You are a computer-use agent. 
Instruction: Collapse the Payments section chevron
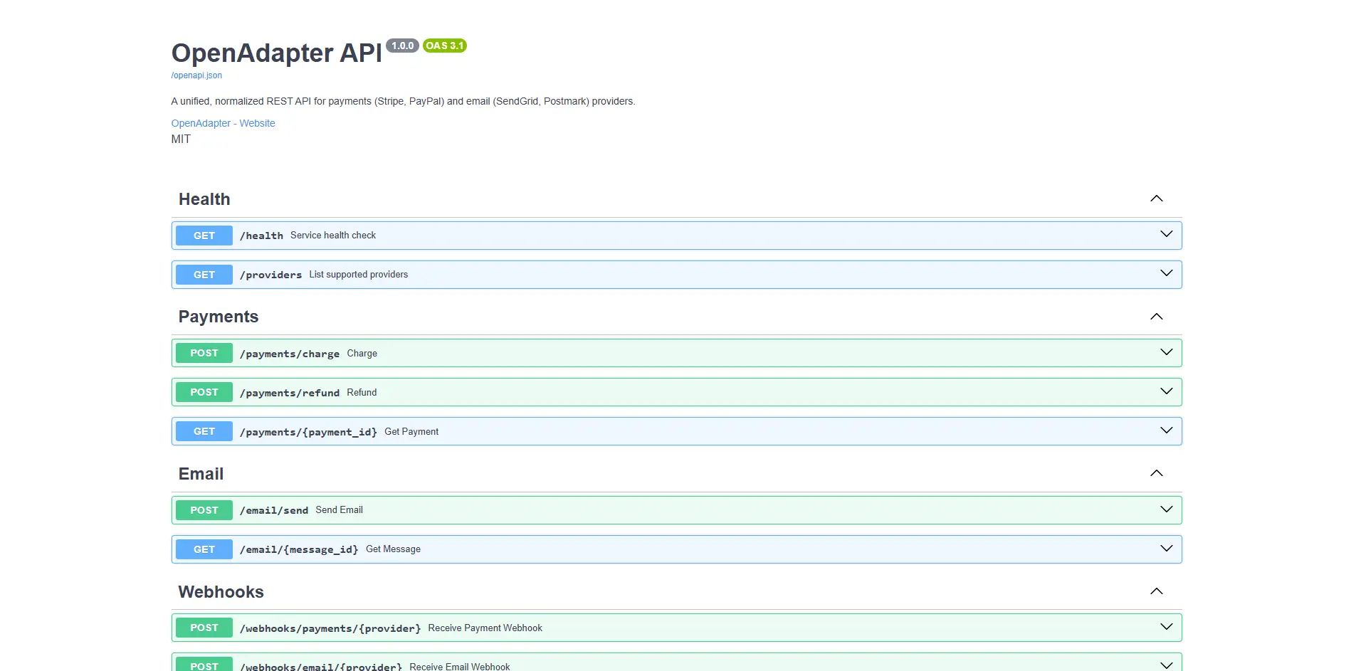(1157, 317)
